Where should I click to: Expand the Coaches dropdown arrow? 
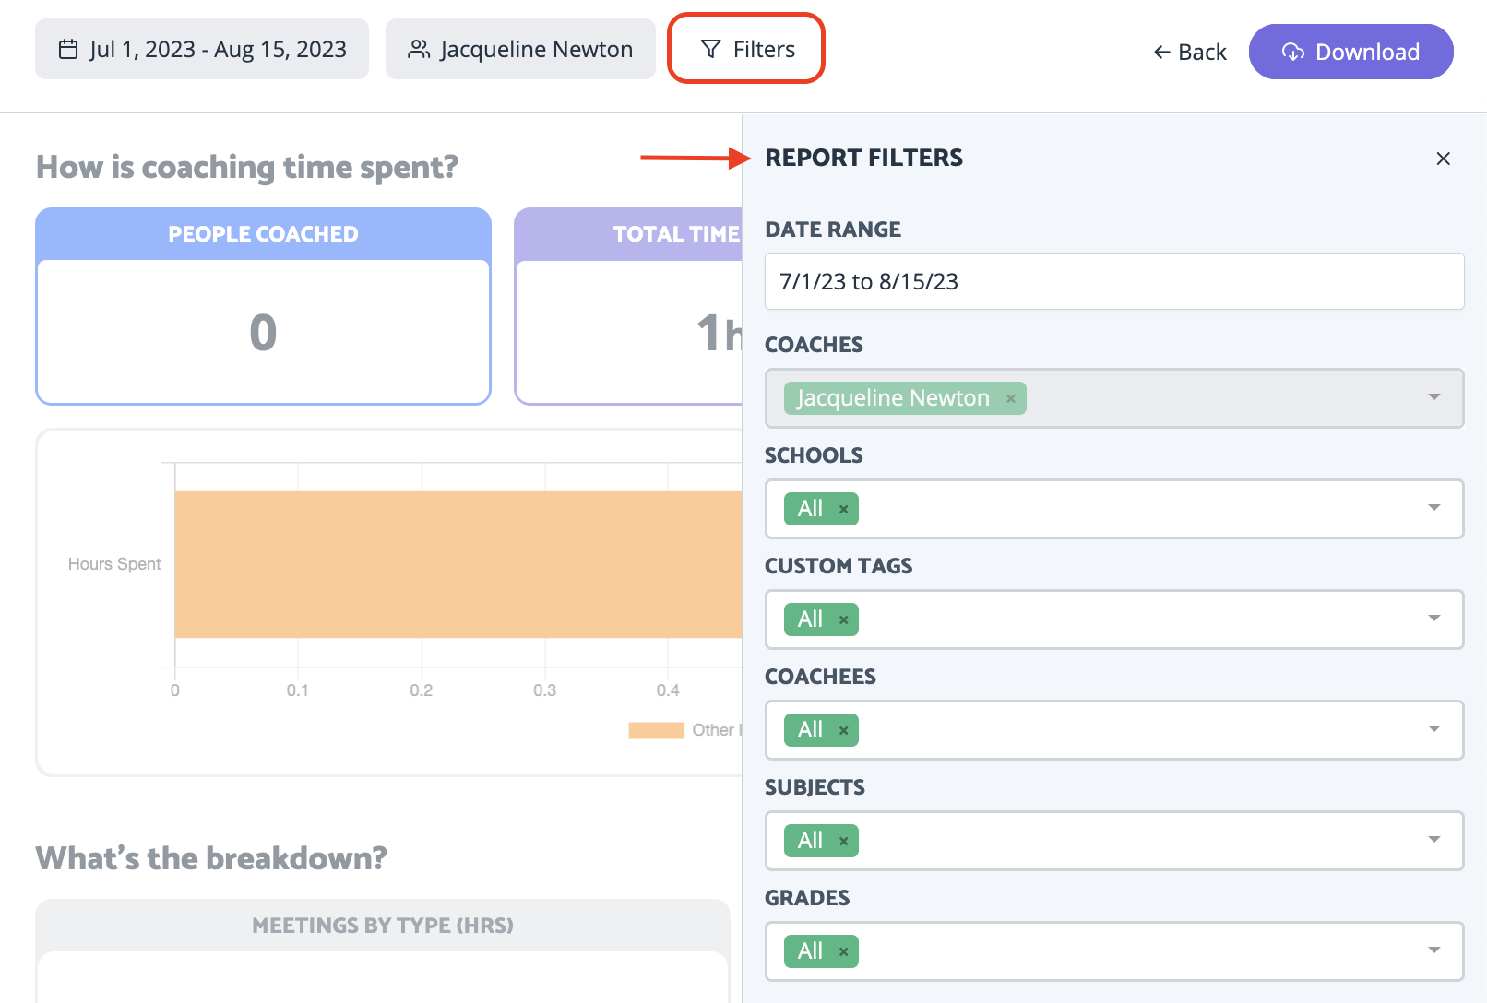[x=1434, y=397]
